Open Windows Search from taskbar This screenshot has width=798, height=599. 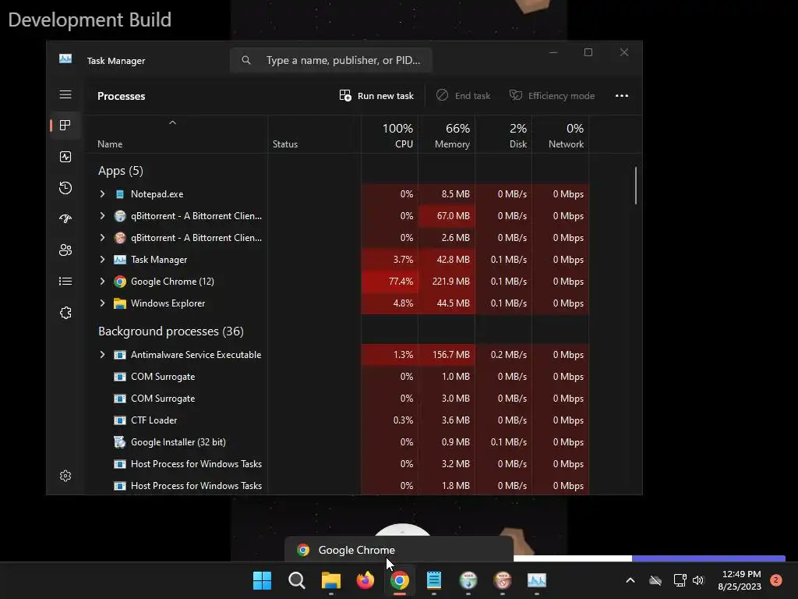click(x=297, y=580)
